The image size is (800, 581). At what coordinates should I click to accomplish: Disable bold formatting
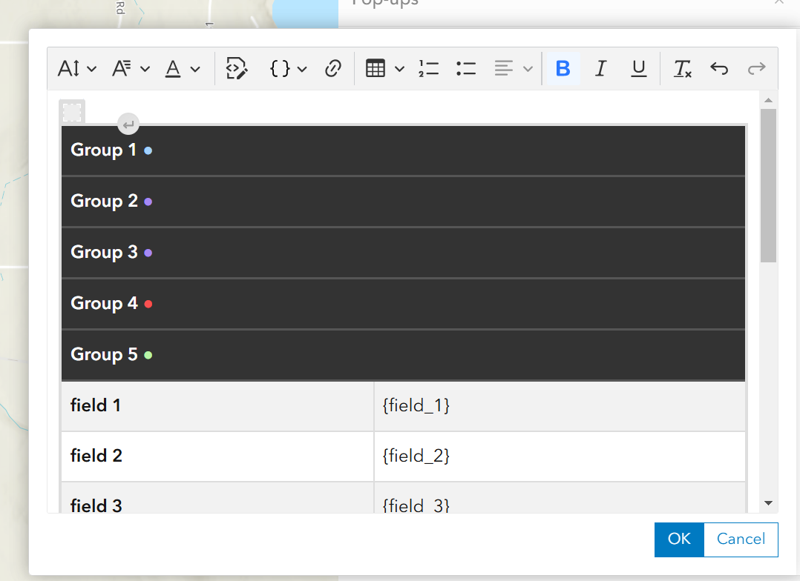[x=563, y=68]
